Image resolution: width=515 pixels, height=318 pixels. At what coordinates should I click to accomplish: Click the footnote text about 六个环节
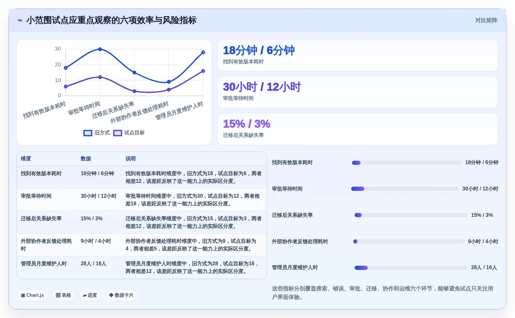tap(383, 293)
